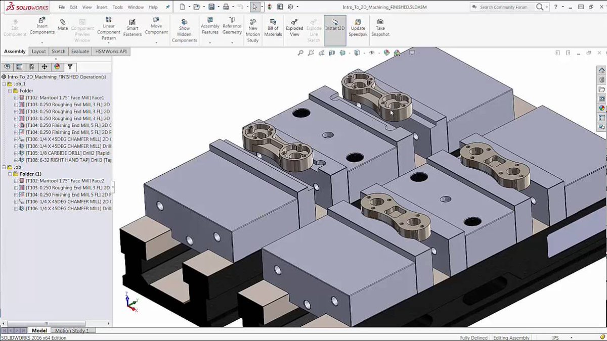Click Smart Fasteners tool
This screenshot has height=341, width=607.
[133, 28]
